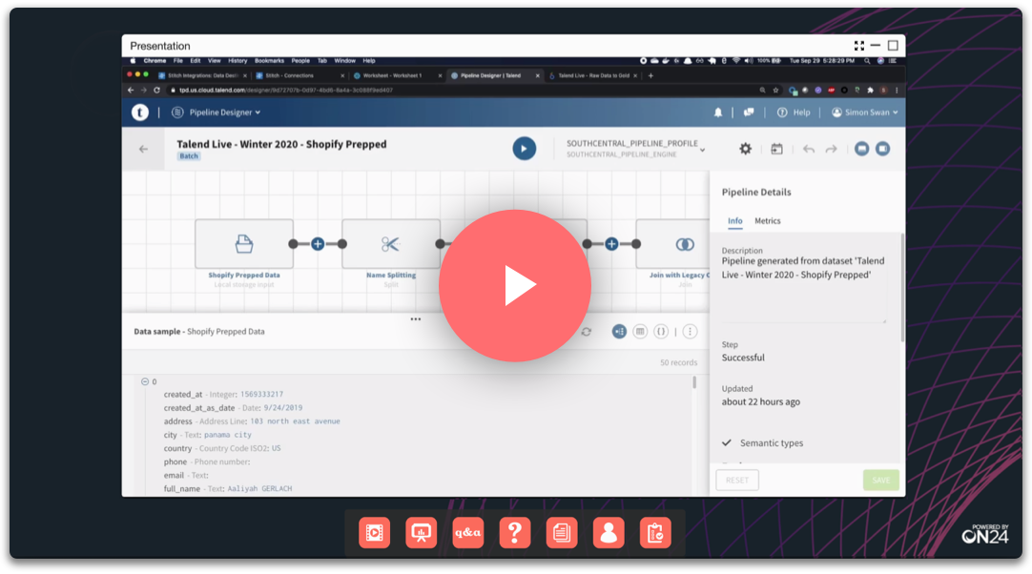Open the Chrome menu in macOS menu bar
Viewport: 1032px width, 574px height.
click(x=155, y=61)
